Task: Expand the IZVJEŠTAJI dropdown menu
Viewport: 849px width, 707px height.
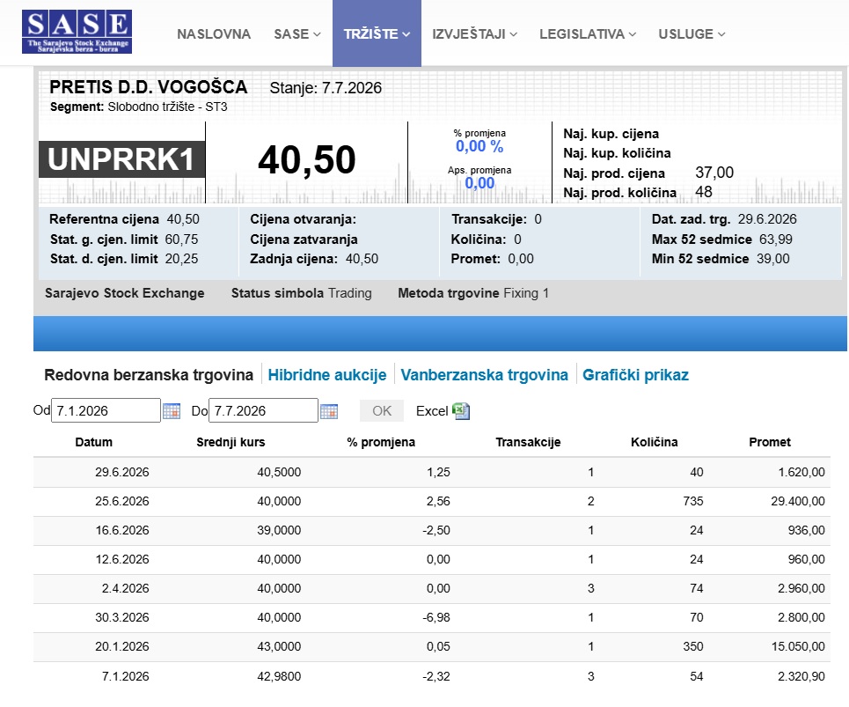Action: click(474, 34)
